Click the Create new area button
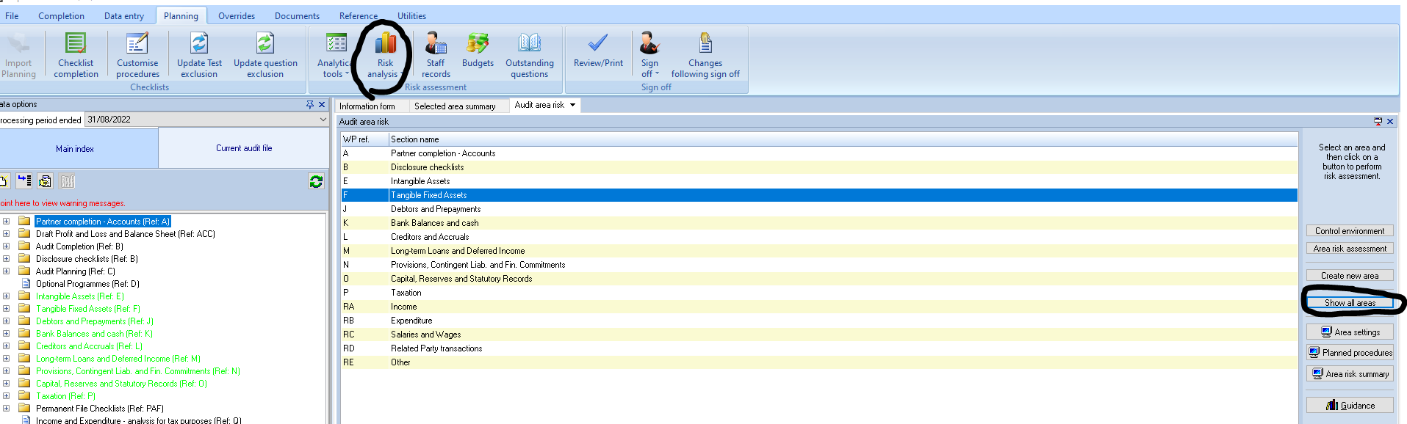The image size is (1407, 424). click(1350, 276)
